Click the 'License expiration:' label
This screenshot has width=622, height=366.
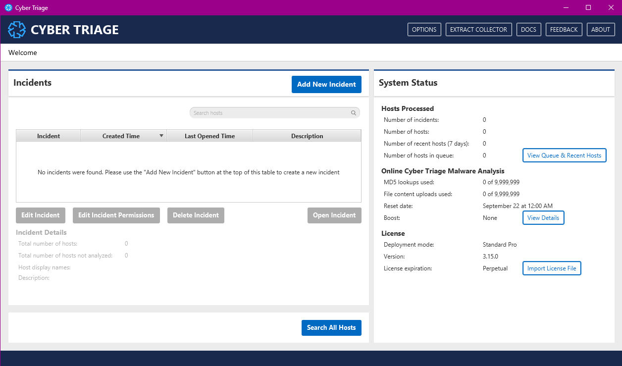(408, 268)
